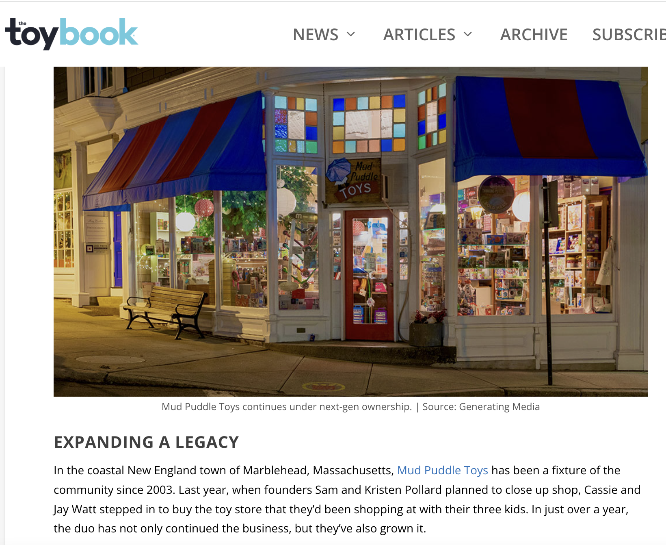Click the Source: Generating Media caption text

481,407
